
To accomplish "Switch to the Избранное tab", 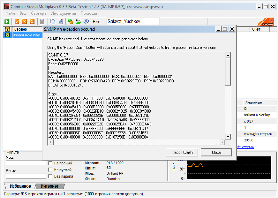I will point(20,186).
